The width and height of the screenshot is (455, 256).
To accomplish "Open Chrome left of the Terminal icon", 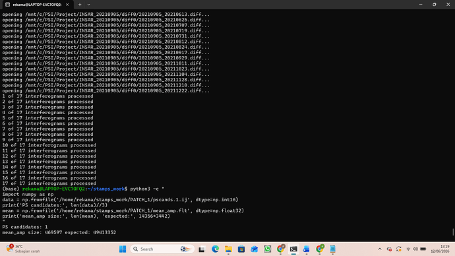I will point(280,249).
